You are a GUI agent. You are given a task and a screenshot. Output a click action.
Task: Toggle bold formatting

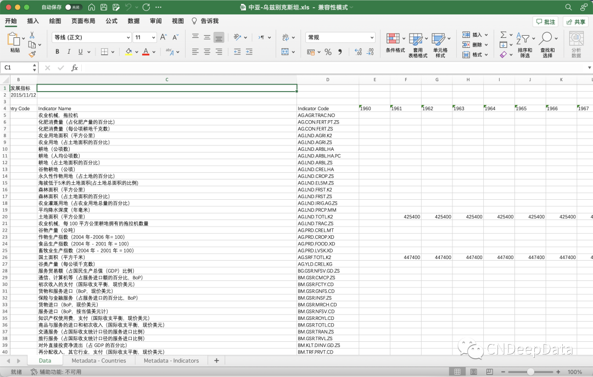57,52
